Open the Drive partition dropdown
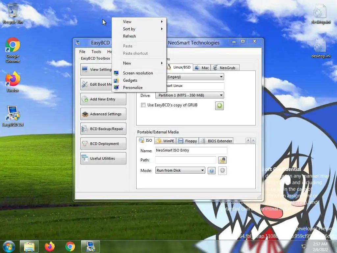Image resolution: width=337 pixels, height=253 pixels. point(190,95)
